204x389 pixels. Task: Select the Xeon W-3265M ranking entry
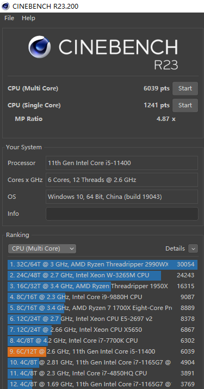[102, 275]
